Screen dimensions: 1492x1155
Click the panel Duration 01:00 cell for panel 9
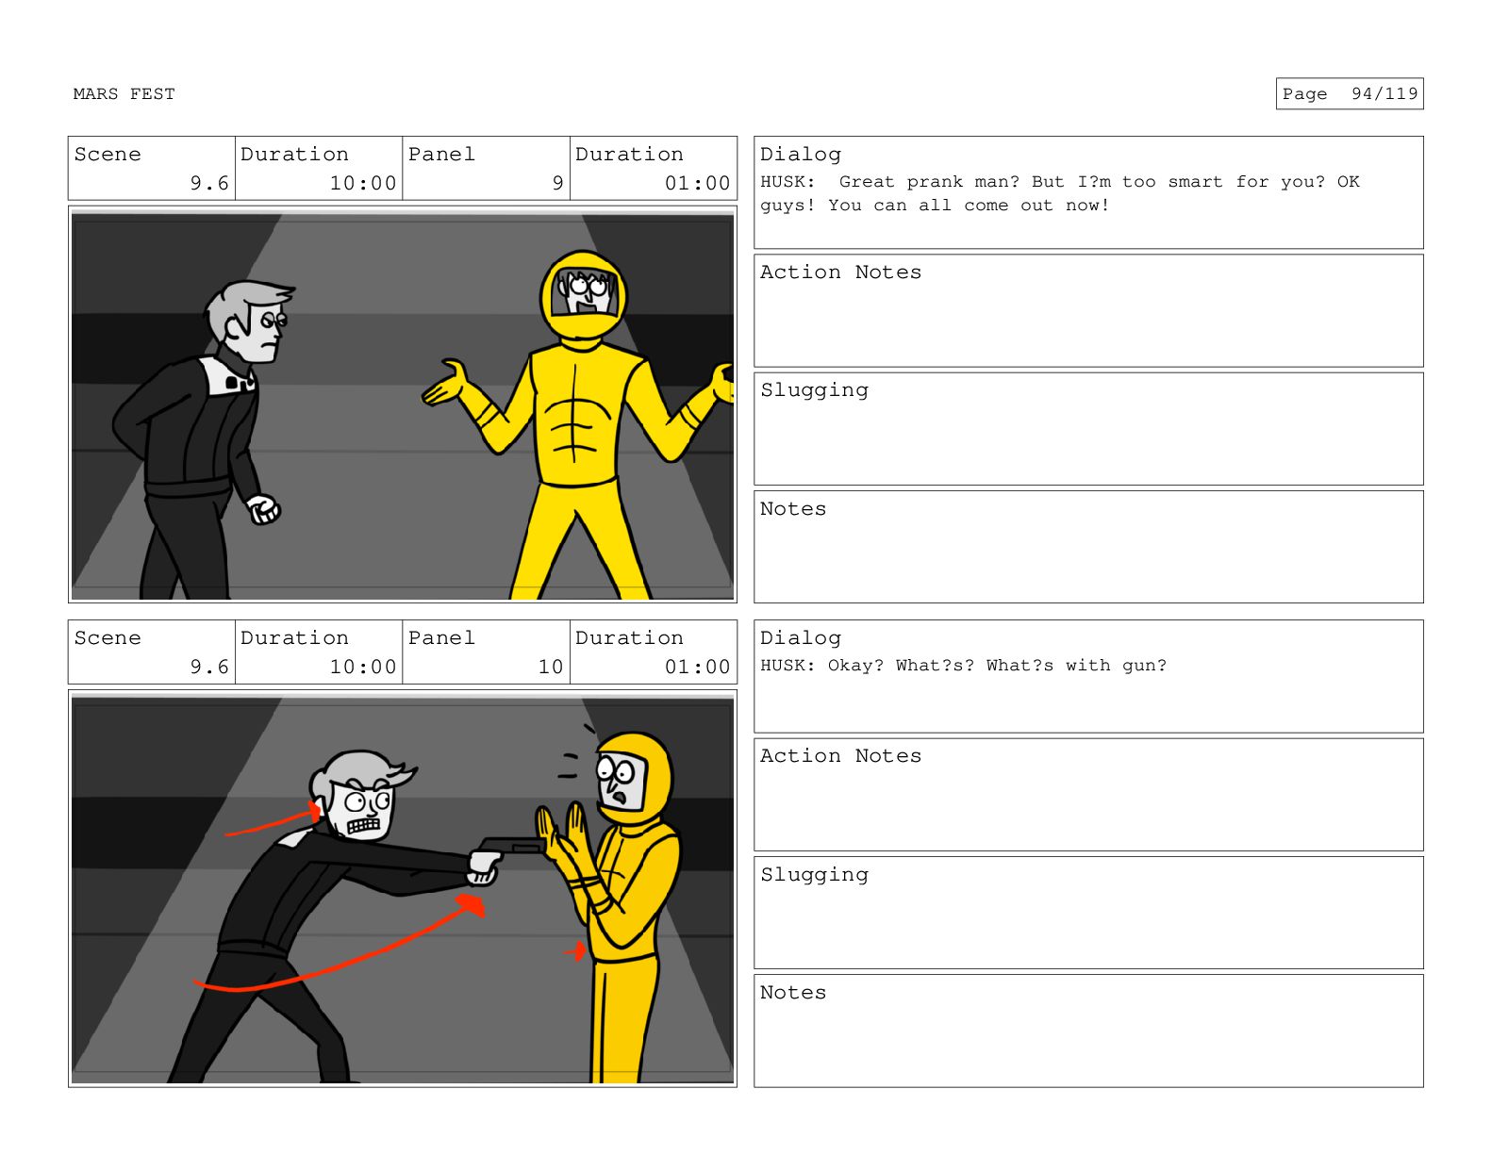654,169
